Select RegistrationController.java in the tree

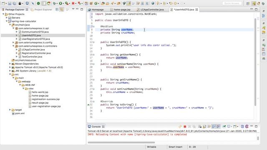tap(36, 53)
